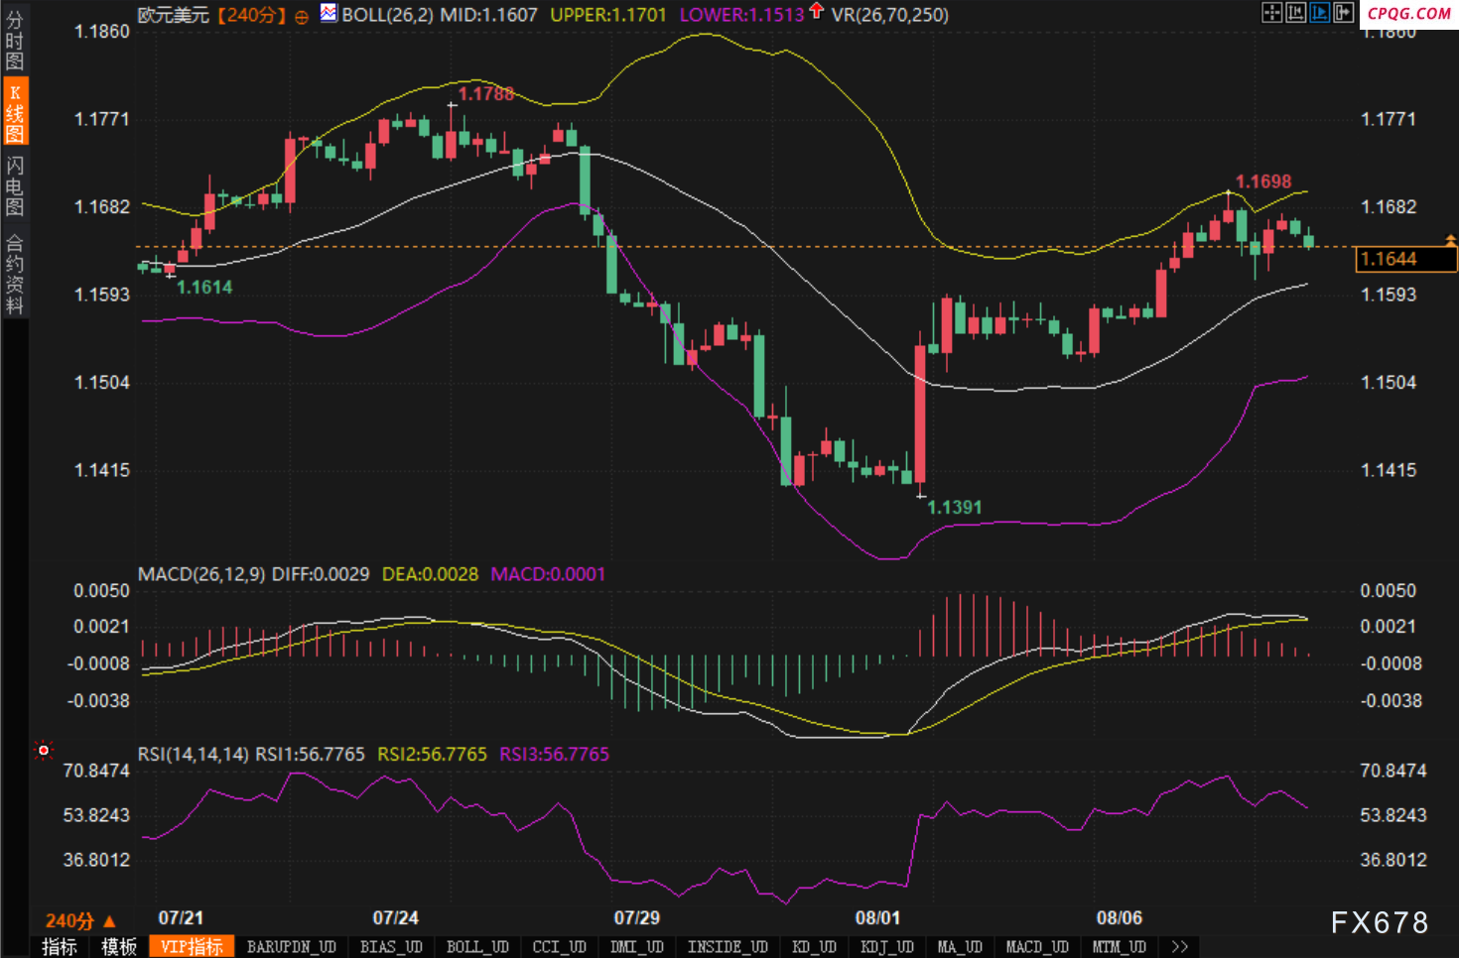Click the red sun icon beside RSI panel

pos(43,751)
